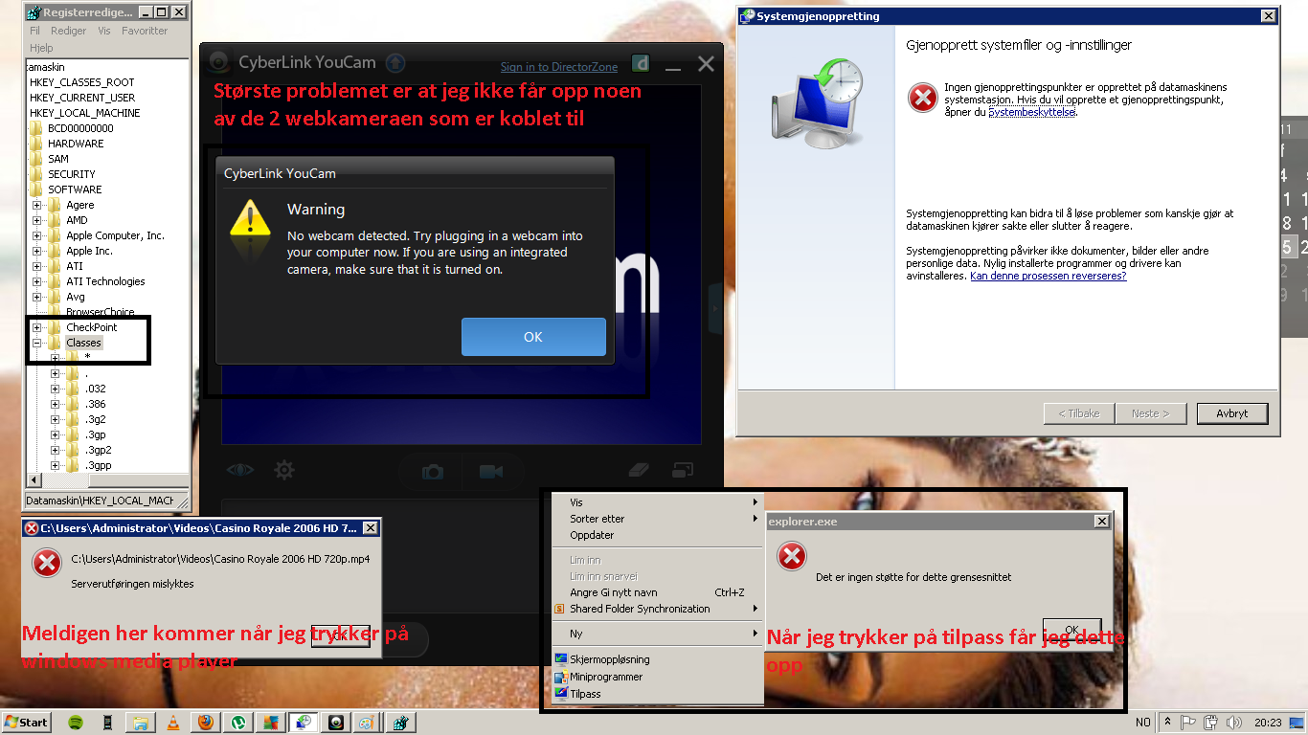Click the Start button
Image resolution: width=1308 pixels, height=735 pixels.
coord(27,723)
